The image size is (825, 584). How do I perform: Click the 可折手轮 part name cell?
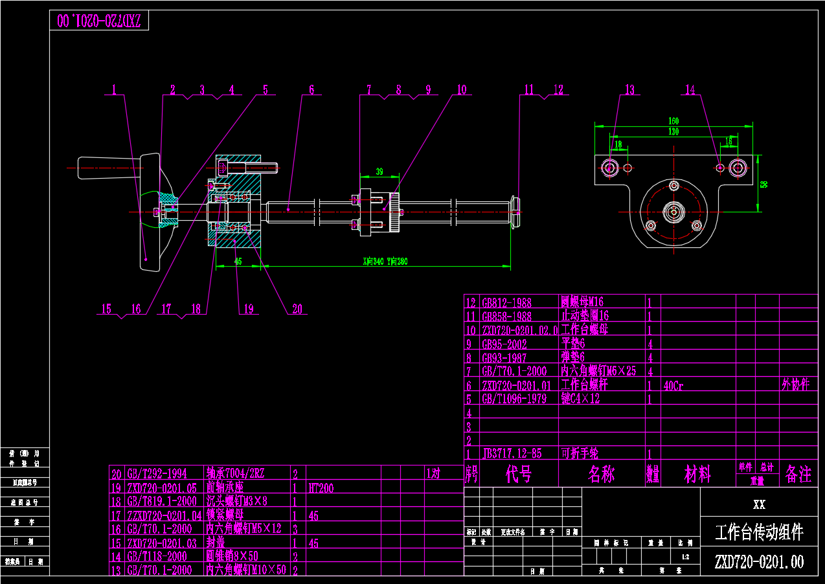pos(580,453)
